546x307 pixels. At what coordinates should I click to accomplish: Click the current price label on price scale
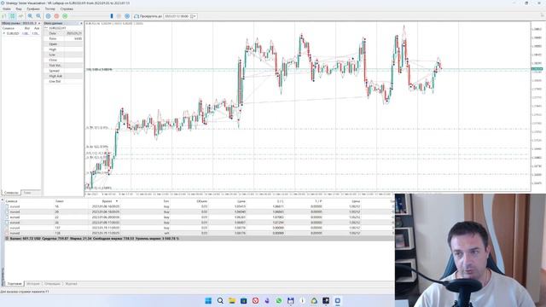[x=537, y=69]
